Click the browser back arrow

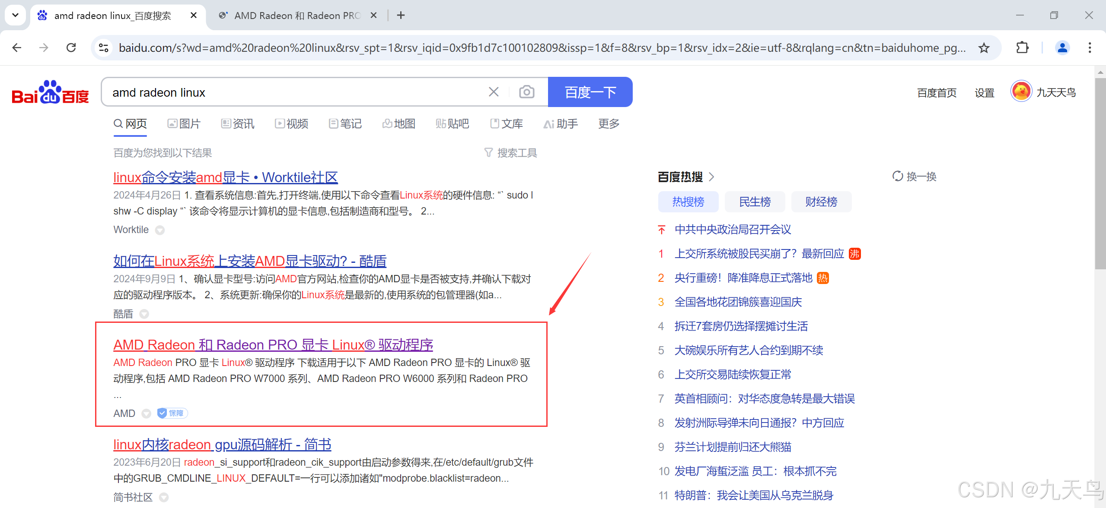click(17, 47)
